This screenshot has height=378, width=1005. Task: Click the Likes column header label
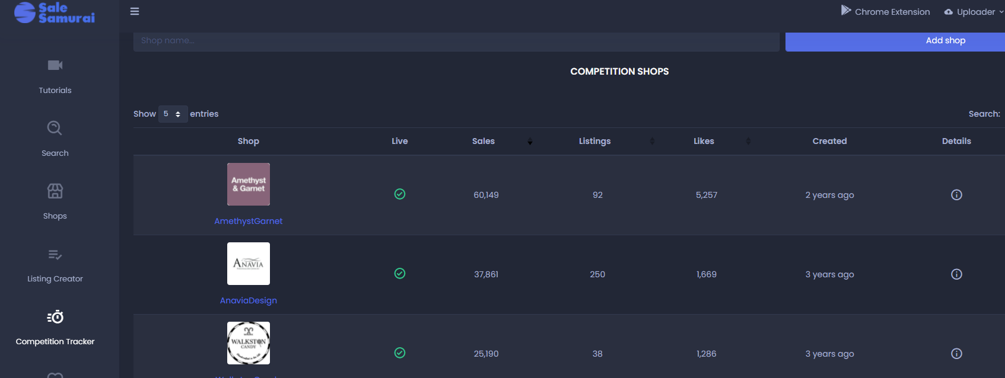point(704,141)
